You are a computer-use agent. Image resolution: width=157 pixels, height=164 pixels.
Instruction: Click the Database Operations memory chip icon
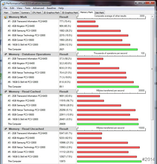(6, 54)
